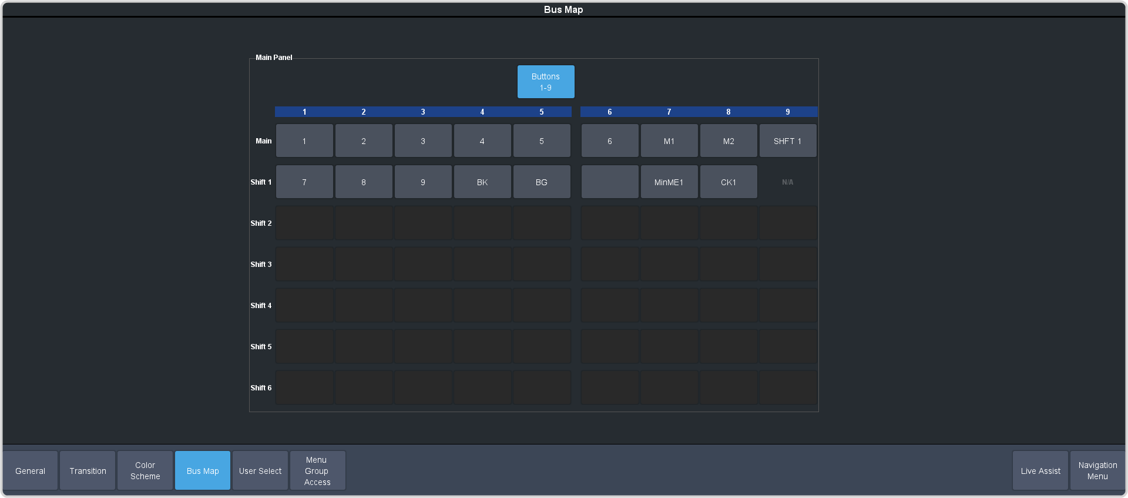The image size is (1128, 498).
Task: Click the CK1 button in Shift 1 row
Action: pos(728,182)
